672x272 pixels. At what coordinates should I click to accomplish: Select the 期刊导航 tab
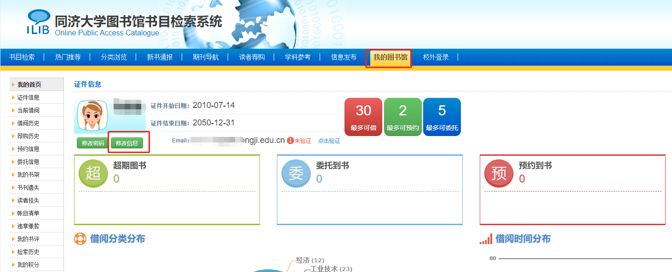click(x=206, y=57)
